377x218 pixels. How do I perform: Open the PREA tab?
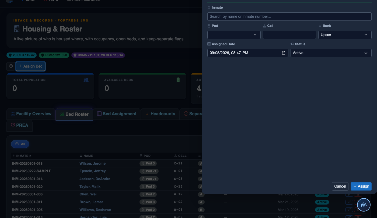[19, 125]
